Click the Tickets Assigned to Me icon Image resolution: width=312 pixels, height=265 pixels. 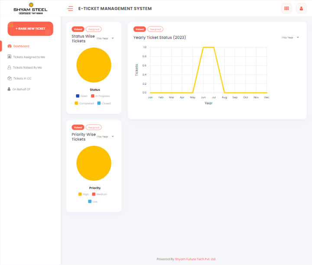[x=10, y=57]
